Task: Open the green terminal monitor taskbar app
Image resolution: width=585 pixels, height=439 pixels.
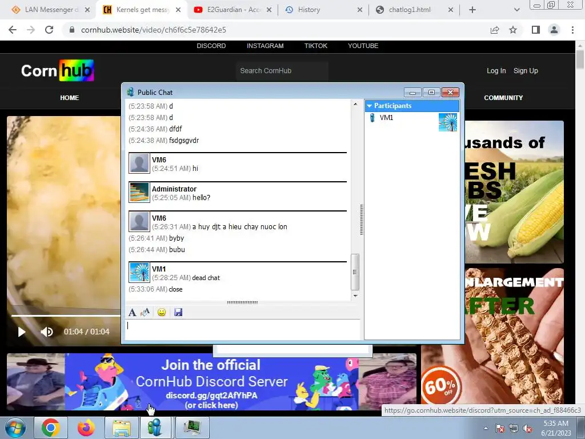Action: click(x=192, y=428)
